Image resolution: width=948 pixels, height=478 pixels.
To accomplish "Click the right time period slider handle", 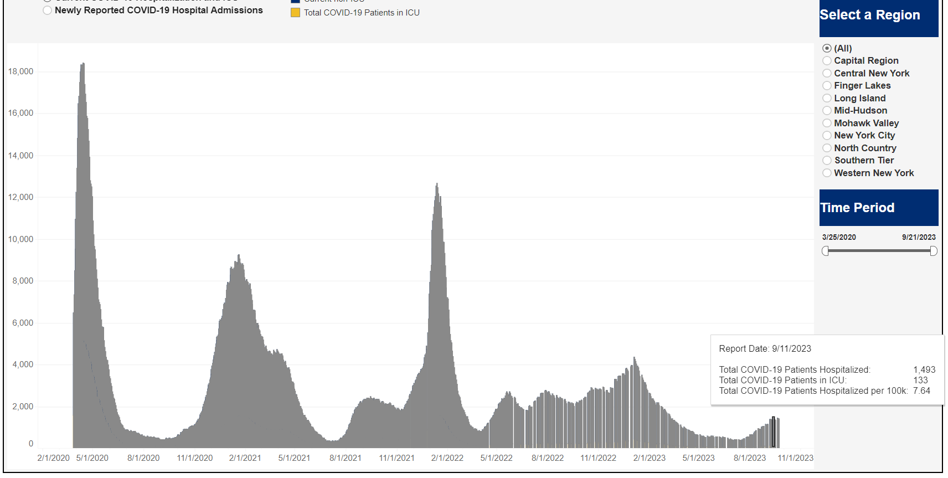I will [933, 251].
